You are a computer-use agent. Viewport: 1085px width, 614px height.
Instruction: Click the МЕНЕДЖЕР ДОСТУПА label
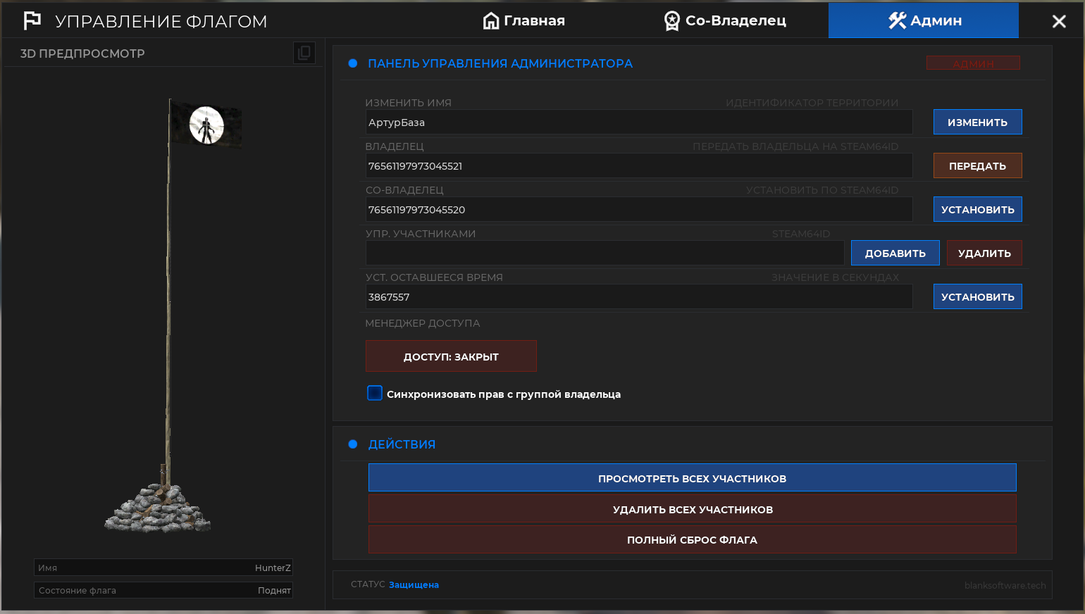(x=423, y=323)
